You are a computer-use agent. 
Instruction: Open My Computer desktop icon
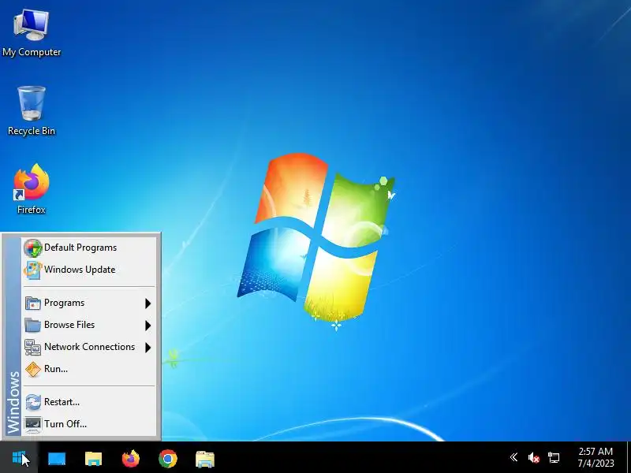pyautogui.click(x=32, y=33)
